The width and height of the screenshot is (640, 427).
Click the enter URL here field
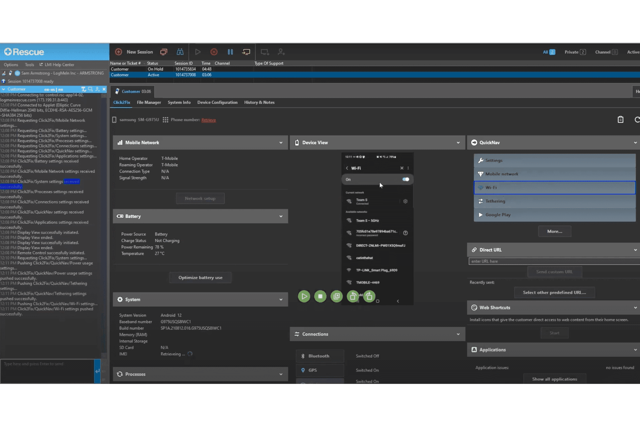[x=554, y=261]
